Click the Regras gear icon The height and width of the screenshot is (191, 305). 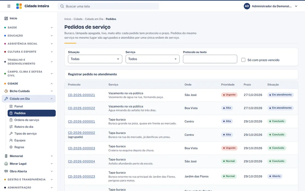11,147
